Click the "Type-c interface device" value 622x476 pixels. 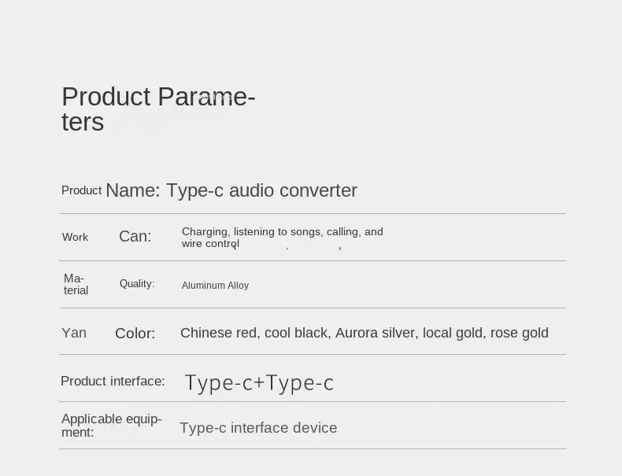pos(258,428)
